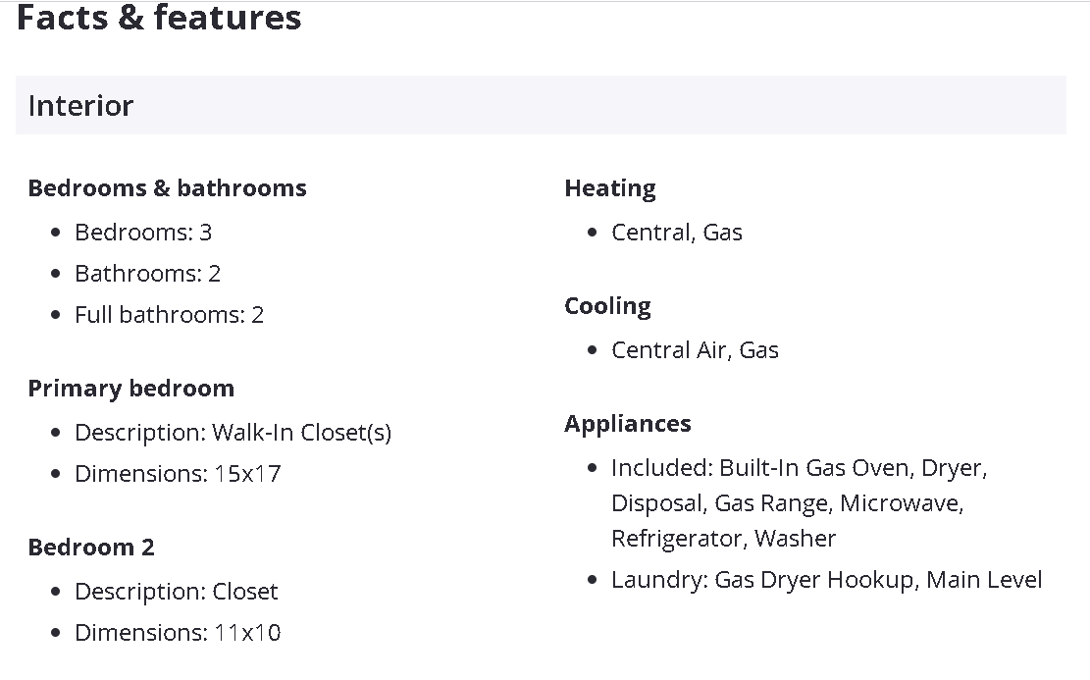Select the Bedrooms & bathrooms heading
The height and width of the screenshot is (680, 1090).
[x=167, y=188]
